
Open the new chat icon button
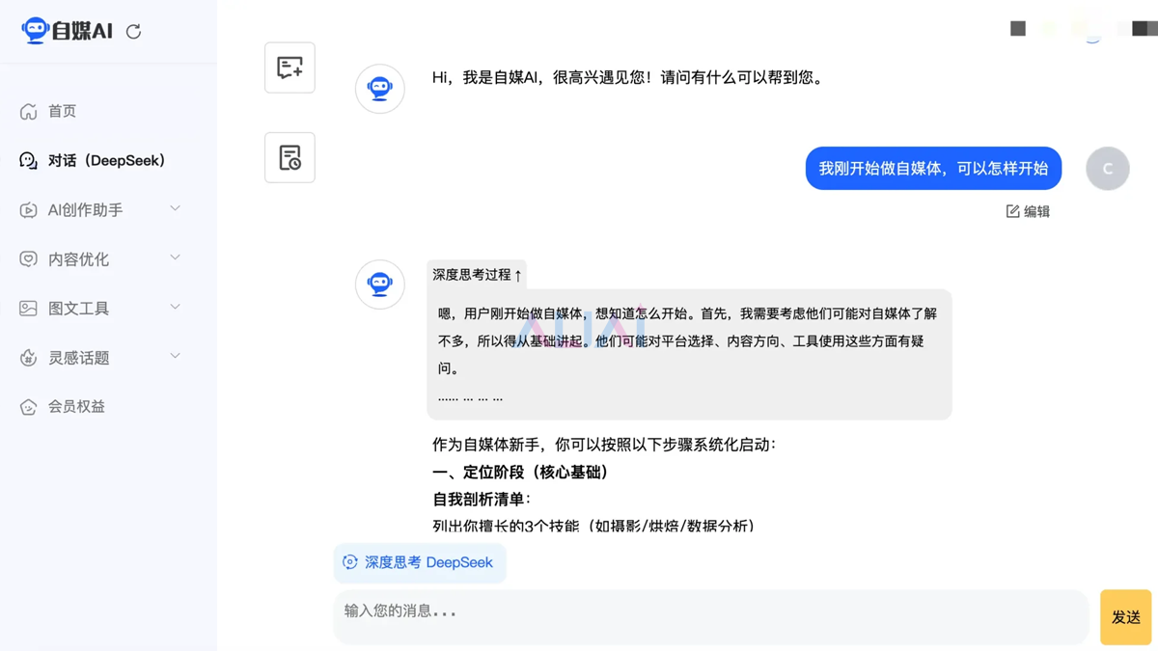pyautogui.click(x=289, y=68)
